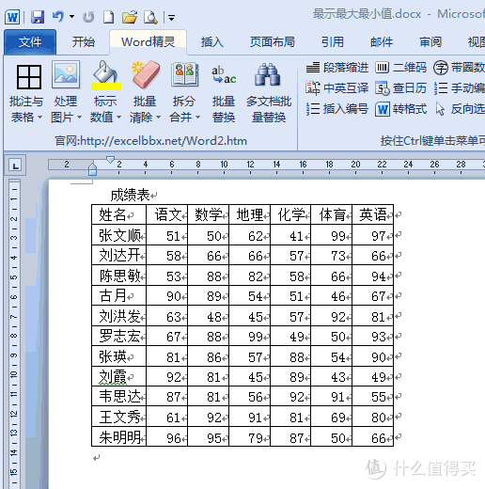Save the document with the floppy icon

point(38,17)
